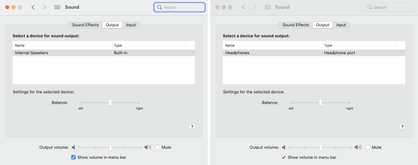Open help button in the Headphones window
This screenshot has width=418, height=165.
pos(402,127)
